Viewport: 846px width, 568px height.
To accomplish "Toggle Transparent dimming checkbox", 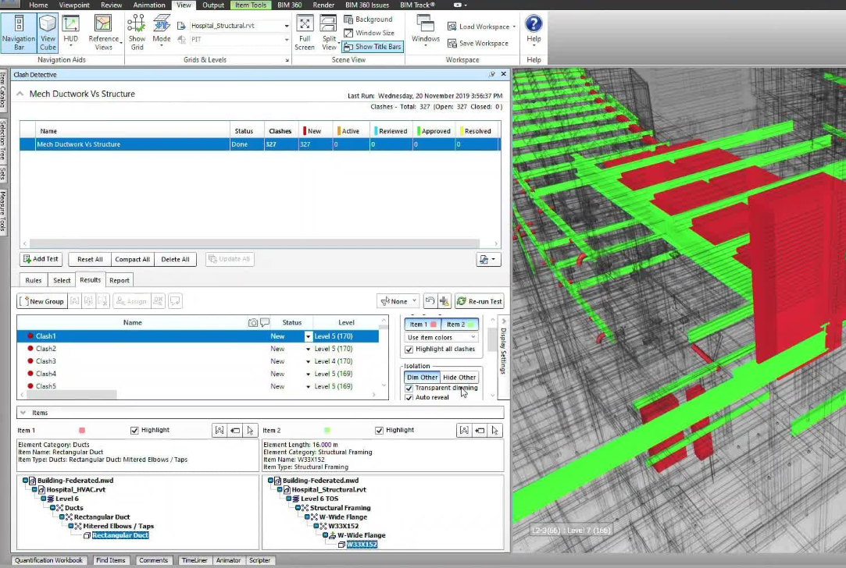I will [409, 388].
